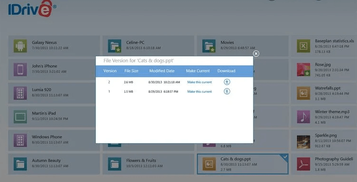Click the Version column header
The image size is (357, 182).
point(110,71)
